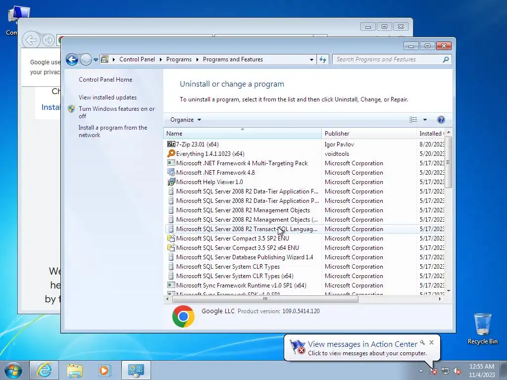Click the Show desktop strip on the taskbar
507x380 pixels.
[503, 370]
